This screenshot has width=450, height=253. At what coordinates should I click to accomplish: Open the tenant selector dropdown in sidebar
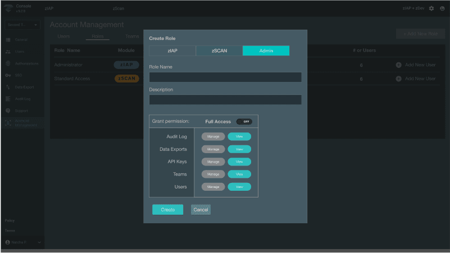[x=22, y=25]
